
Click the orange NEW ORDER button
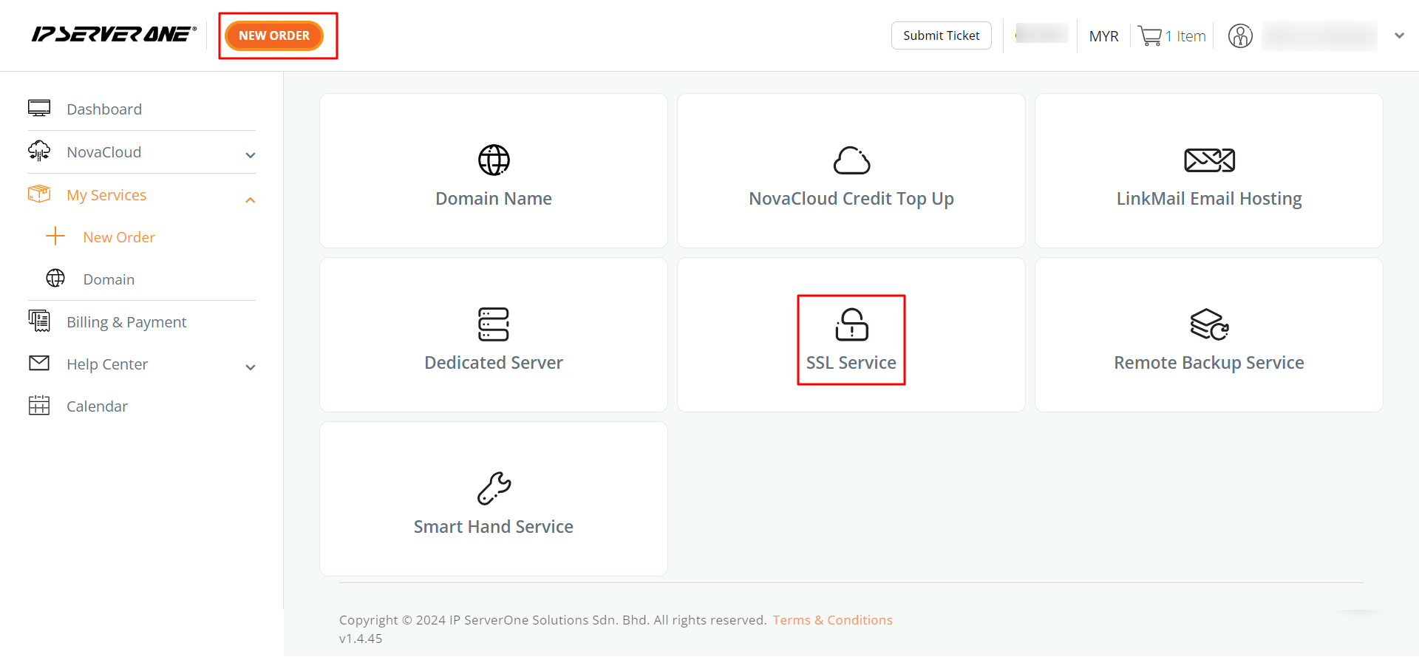[x=274, y=35]
